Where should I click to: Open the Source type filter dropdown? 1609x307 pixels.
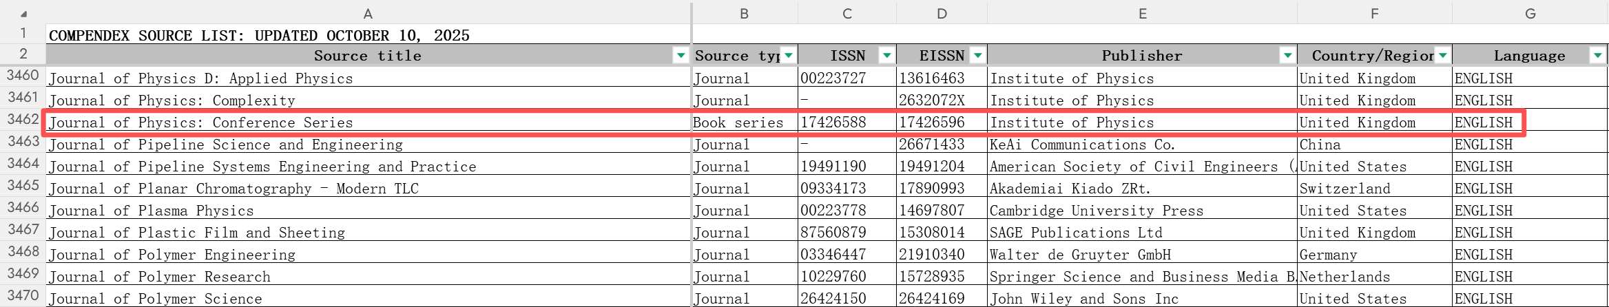(x=788, y=56)
